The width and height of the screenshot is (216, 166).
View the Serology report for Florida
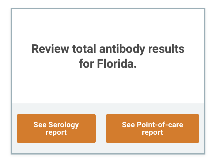[56, 128]
